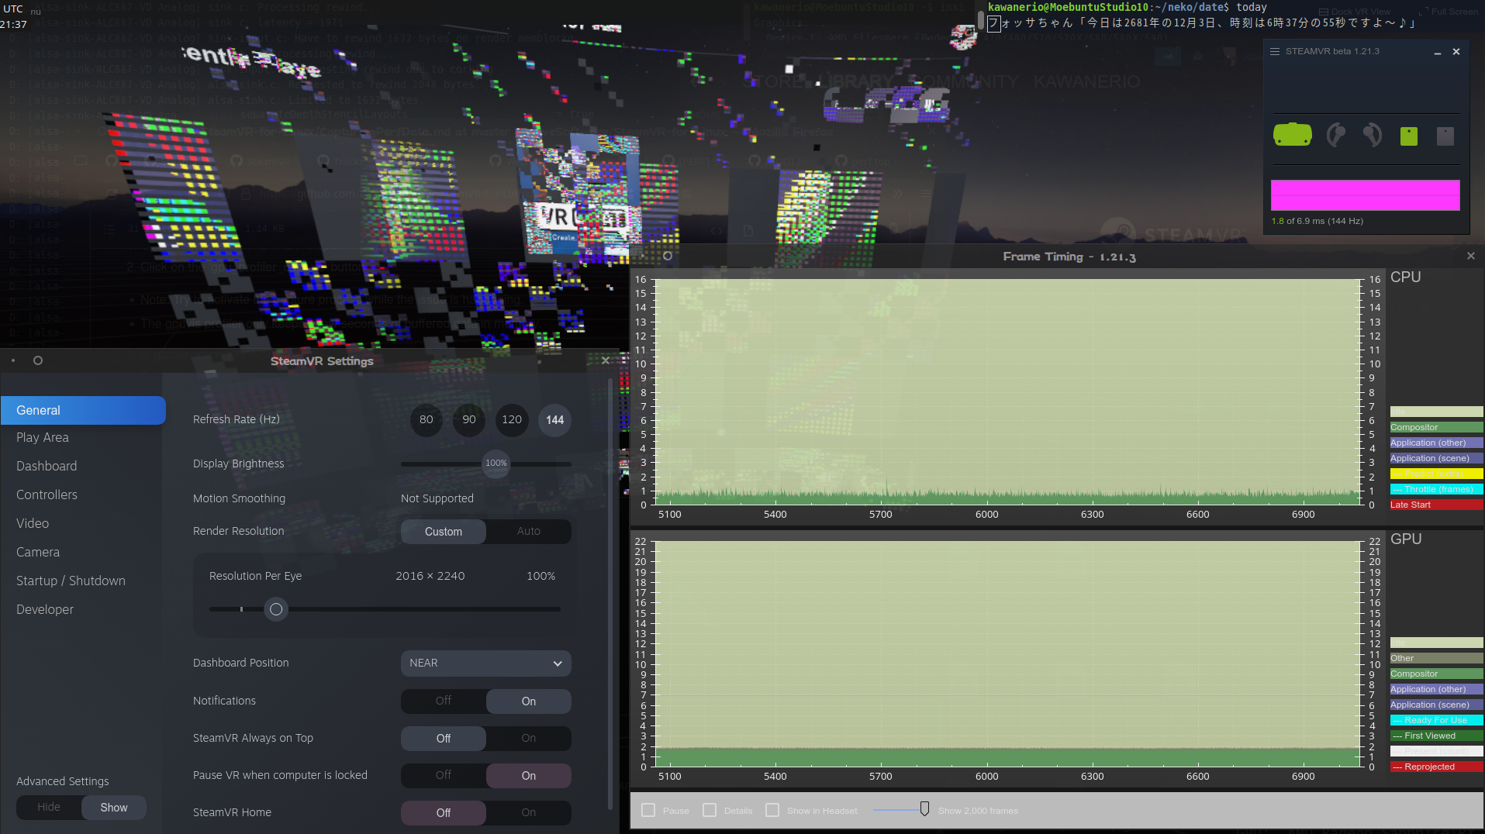1485x834 pixels.
Task: Click the right controller status icon
Action: pos(1372,135)
